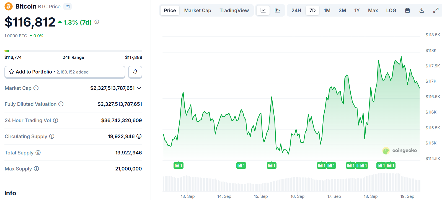Set chart range to 1Y
The width and height of the screenshot is (442, 200).
coord(357,10)
